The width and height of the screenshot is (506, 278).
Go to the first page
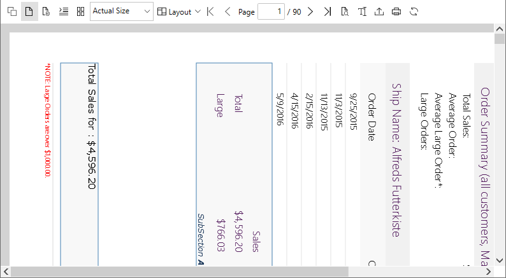211,11
